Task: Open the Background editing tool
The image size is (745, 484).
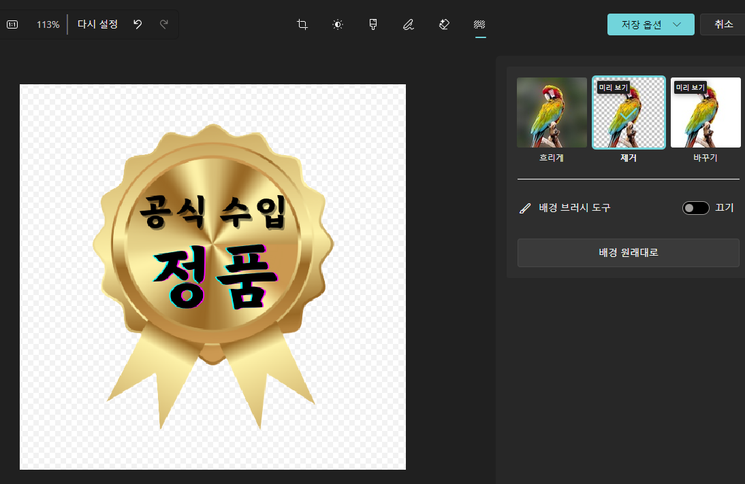Action: tap(479, 24)
